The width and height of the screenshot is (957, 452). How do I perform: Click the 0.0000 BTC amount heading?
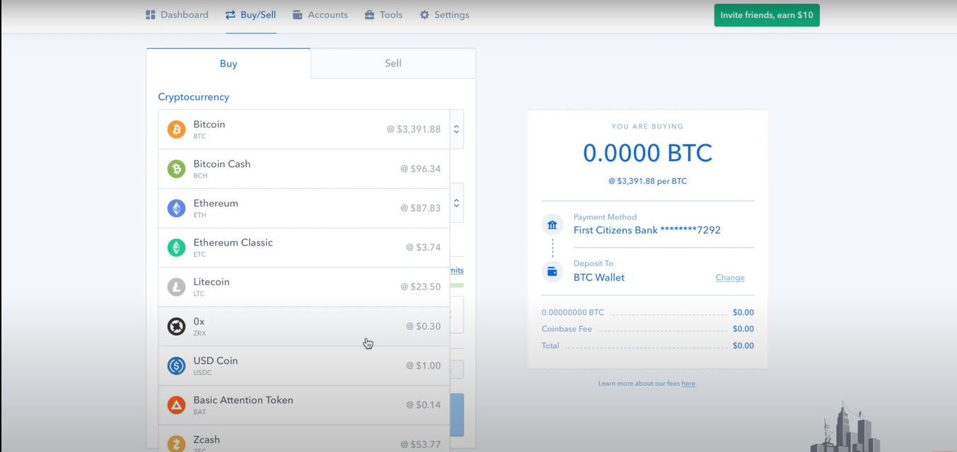pyautogui.click(x=647, y=153)
